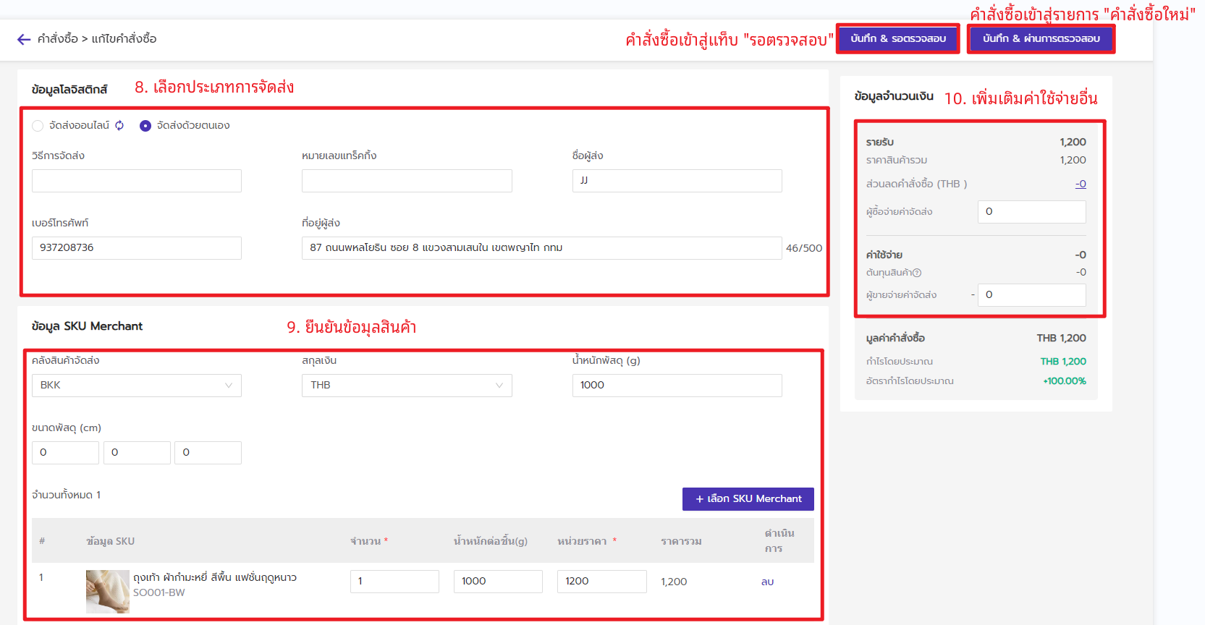Click the SKU code SO001-BW text
Viewport: 1205px width, 625px height.
point(159,592)
